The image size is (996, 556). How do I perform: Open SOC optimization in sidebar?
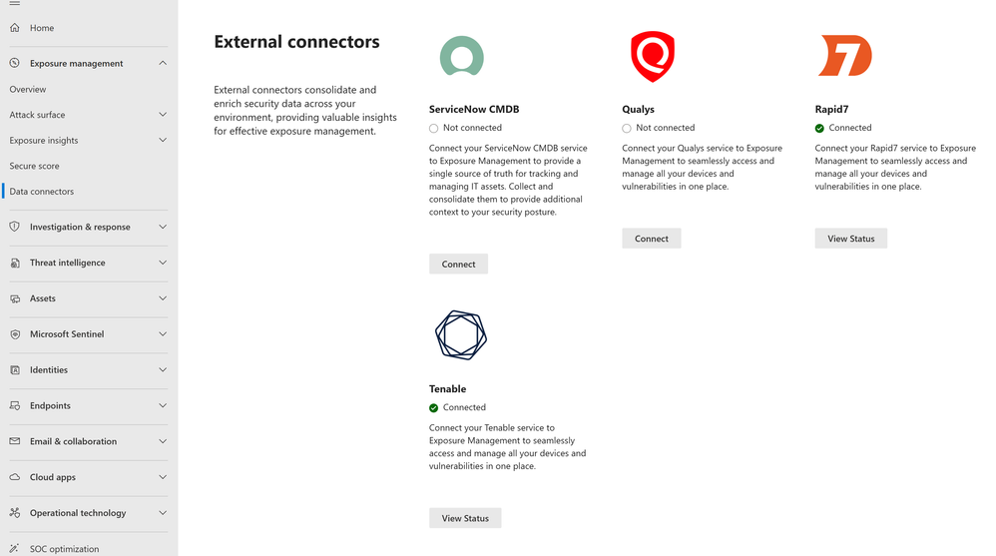[x=64, y=549]
